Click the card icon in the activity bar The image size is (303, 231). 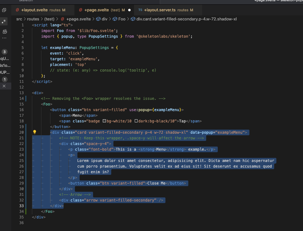point(4,32)
